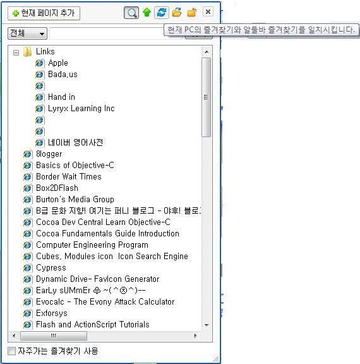Click the horizontal scrollbar right arrow
The height and width of the screenshot is (364, 360).
point(195,336)
